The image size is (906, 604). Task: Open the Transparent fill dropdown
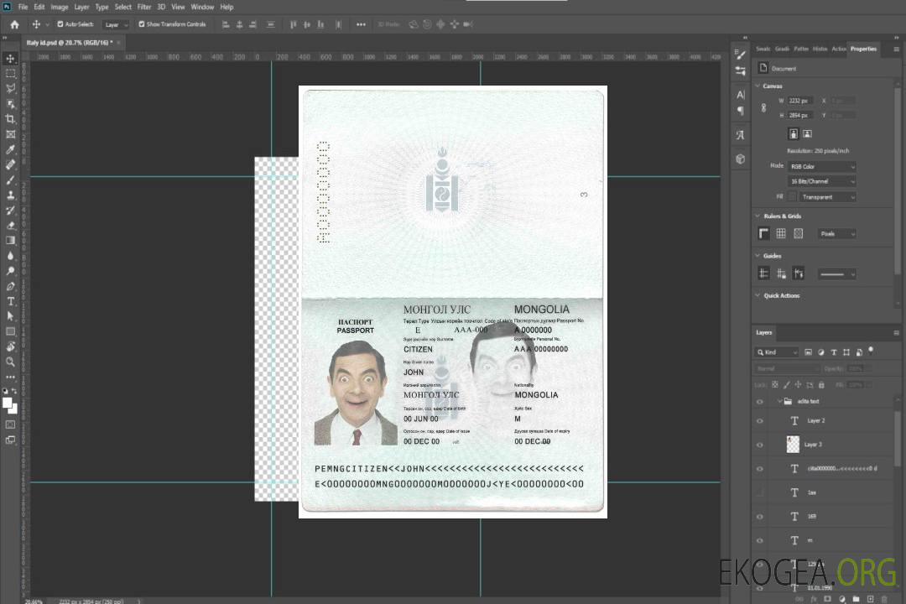pos(827,197)
